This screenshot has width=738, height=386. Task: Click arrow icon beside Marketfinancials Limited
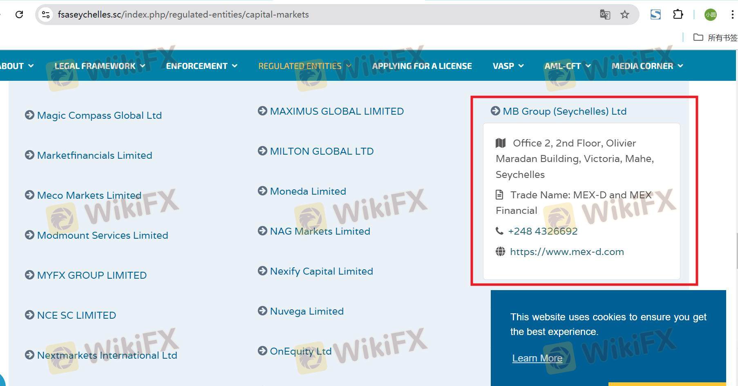click(x=29, y=155)
